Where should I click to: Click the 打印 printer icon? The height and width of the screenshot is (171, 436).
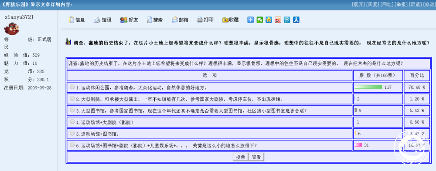point(200,20)
